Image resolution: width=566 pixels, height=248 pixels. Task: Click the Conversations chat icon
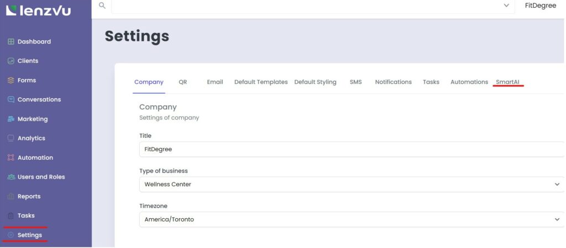(x=11, y=100)
